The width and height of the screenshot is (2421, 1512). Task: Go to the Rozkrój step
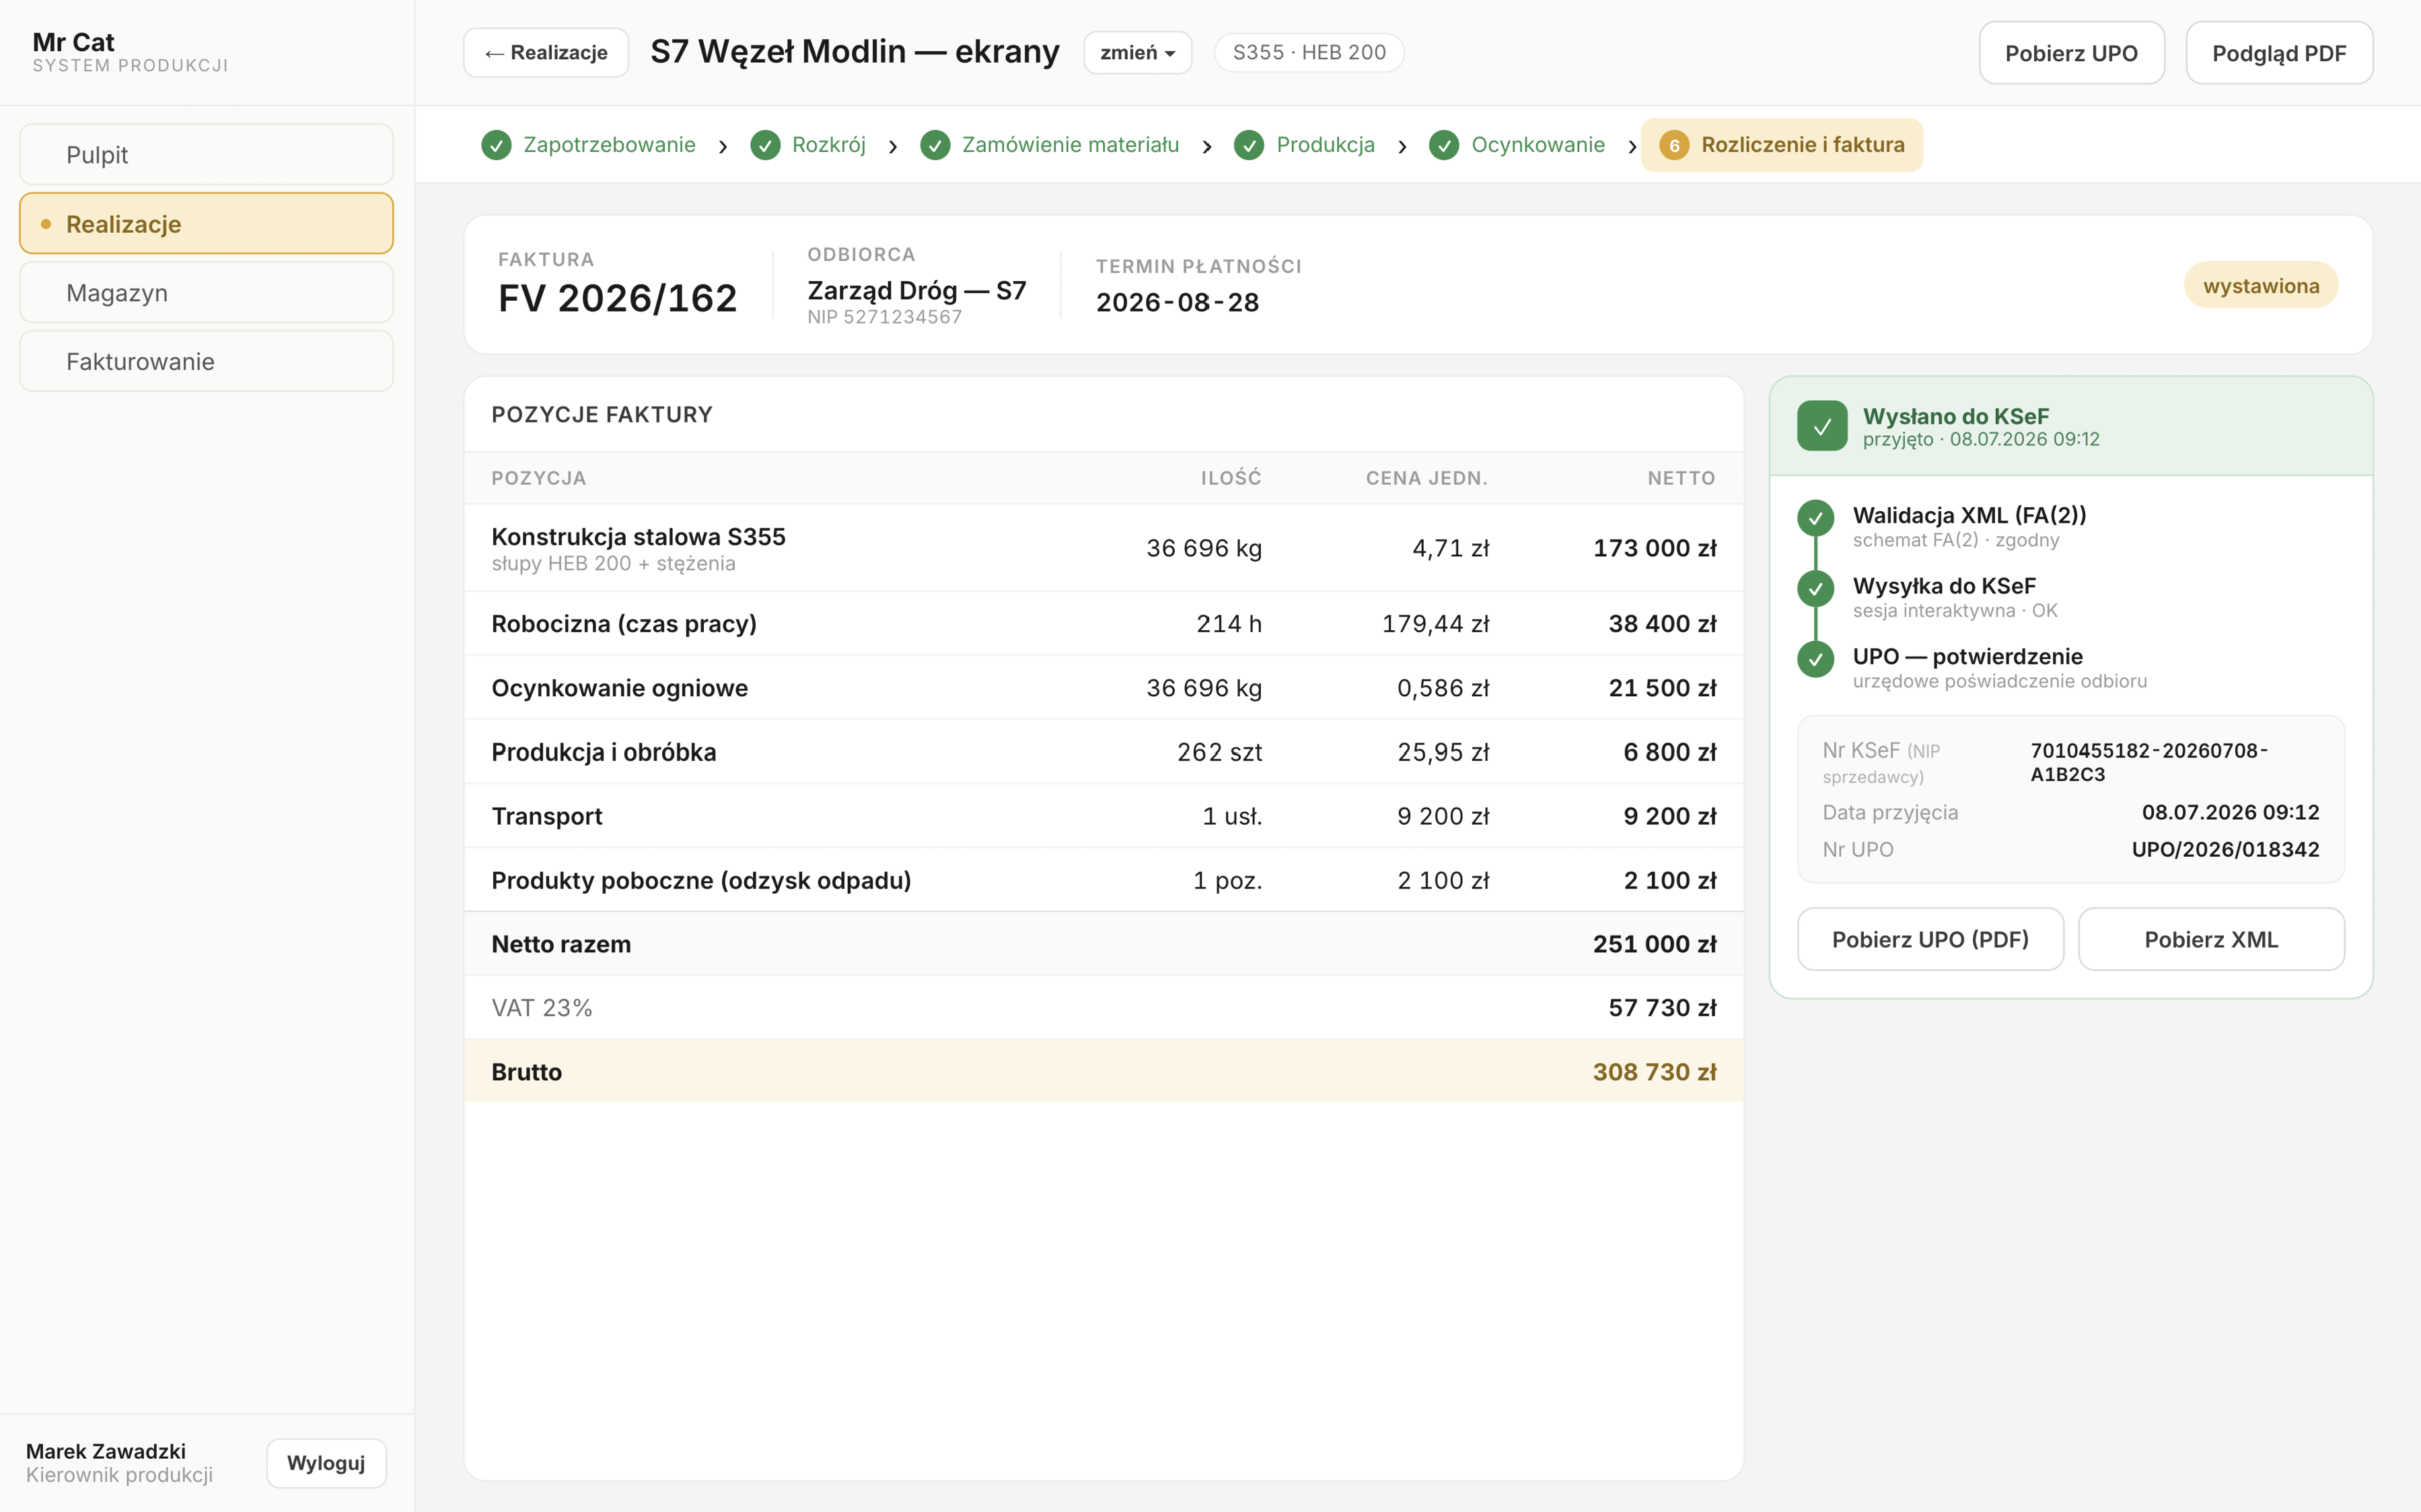pos(808,146)
